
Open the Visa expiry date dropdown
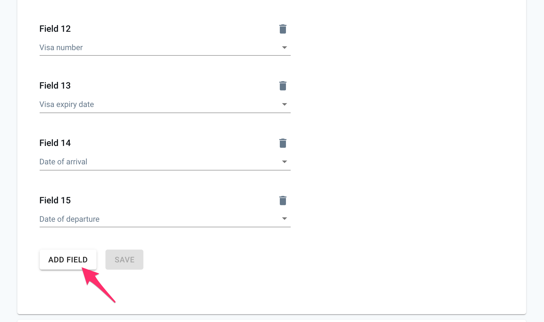[x=284, y=104]
